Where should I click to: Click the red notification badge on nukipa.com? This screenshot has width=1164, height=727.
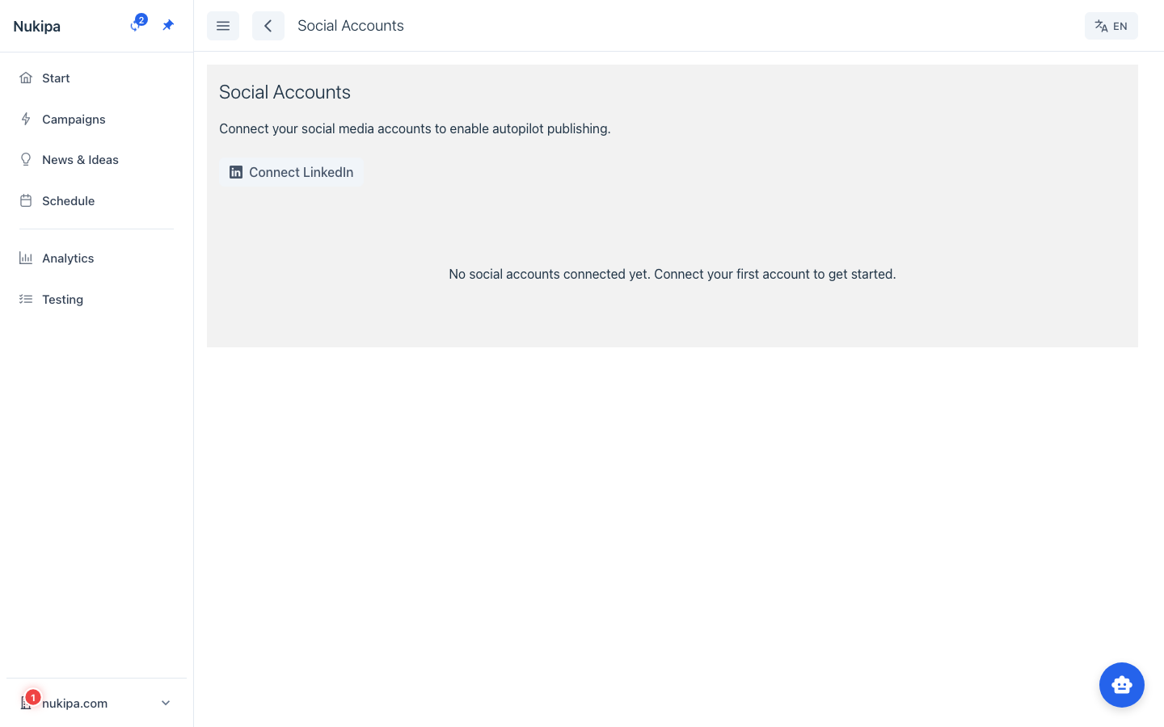pos(33,696)
